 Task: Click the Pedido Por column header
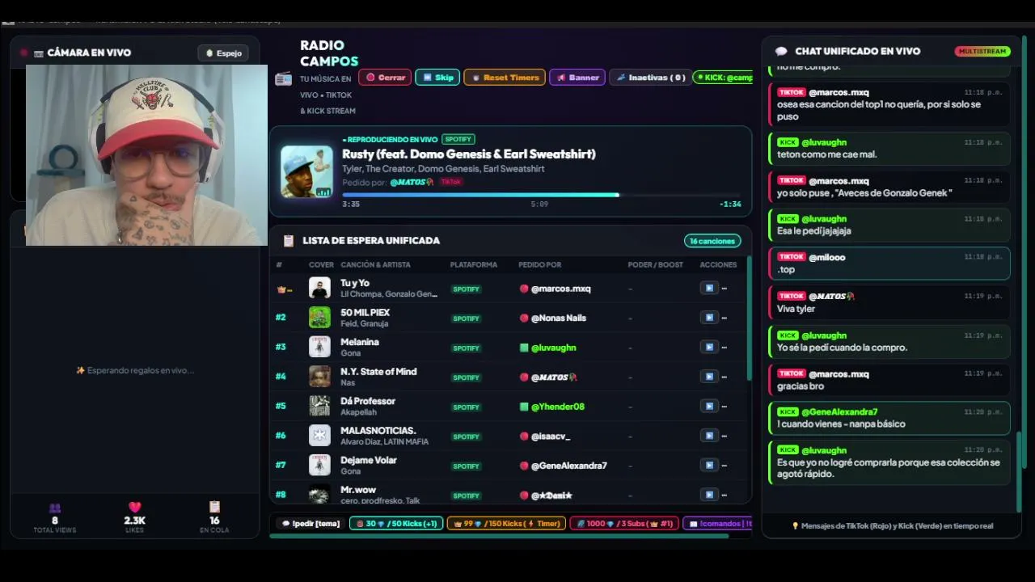(539, 265)
